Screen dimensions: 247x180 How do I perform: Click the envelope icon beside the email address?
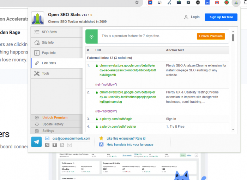pyautogui.click(x=47, y=138)
